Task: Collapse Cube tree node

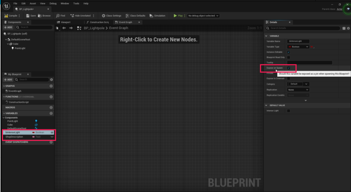Action: pyautogui.click(x=8, y=44)
